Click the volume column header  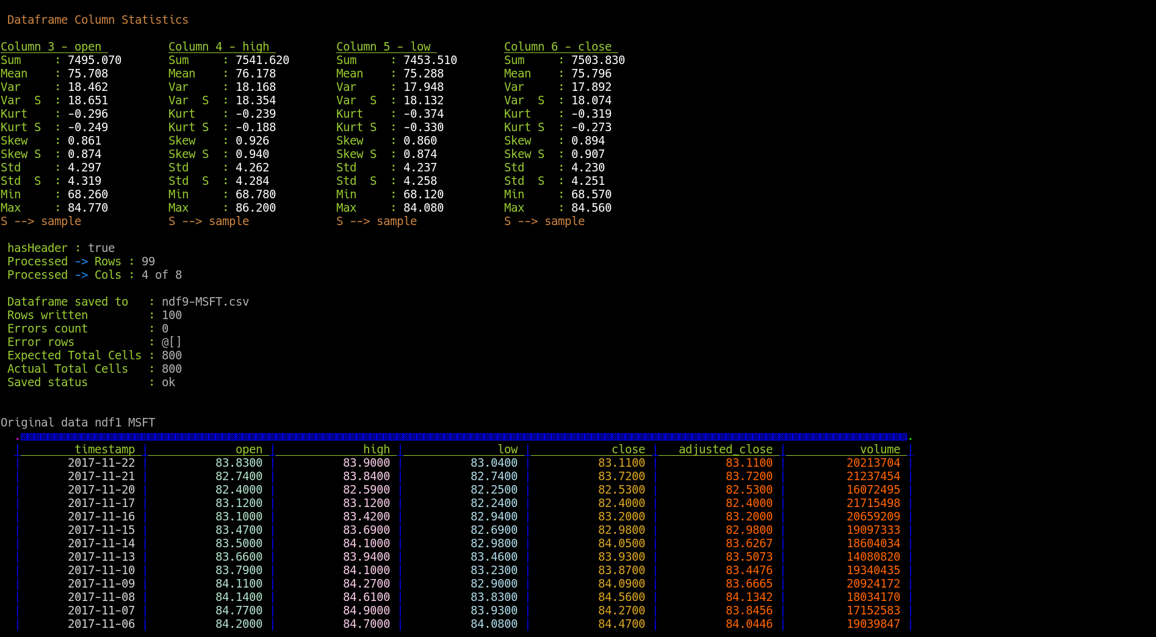(880, 449)
